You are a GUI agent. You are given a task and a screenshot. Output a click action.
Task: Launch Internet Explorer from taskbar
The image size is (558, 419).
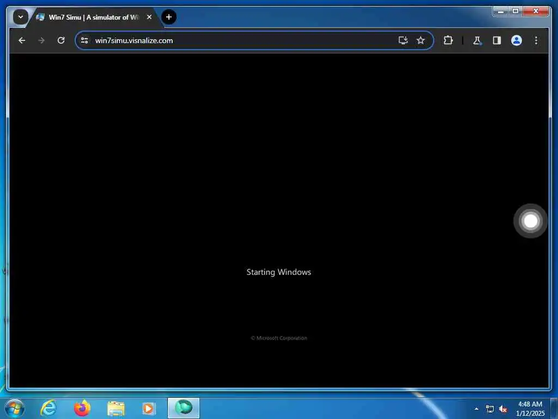click(48, 408)
